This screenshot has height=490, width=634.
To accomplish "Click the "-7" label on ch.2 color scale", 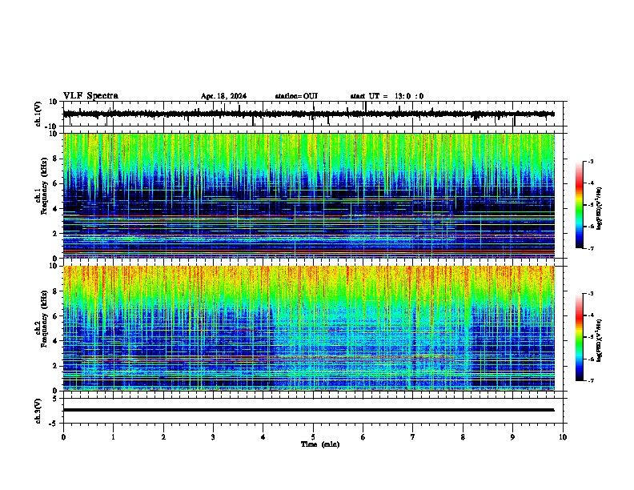I will (590, 380).
